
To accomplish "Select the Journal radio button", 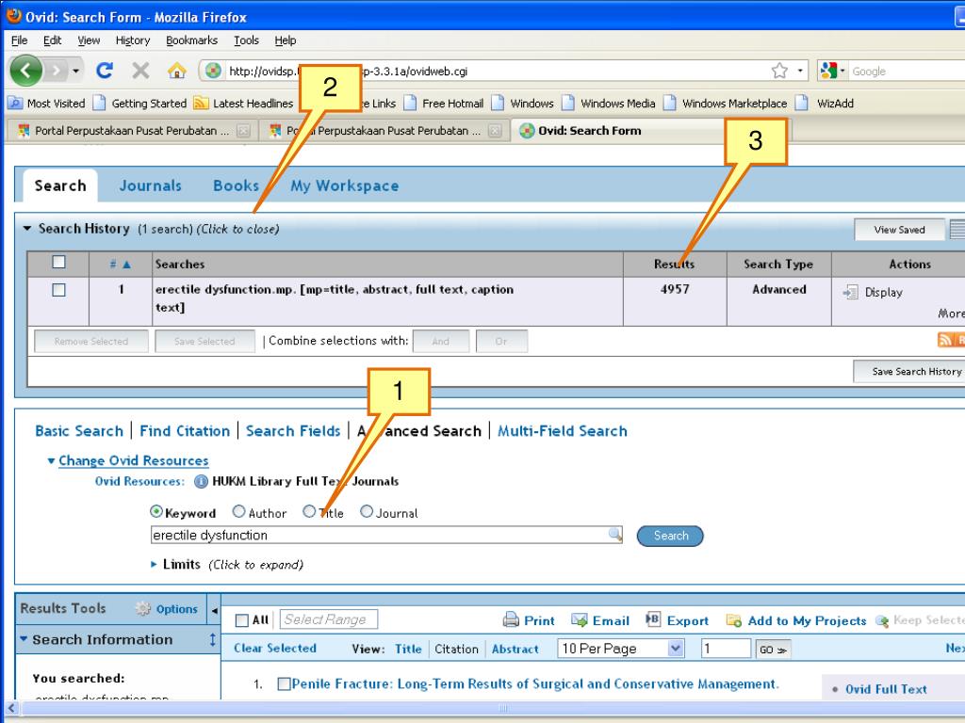I will 367,511.
